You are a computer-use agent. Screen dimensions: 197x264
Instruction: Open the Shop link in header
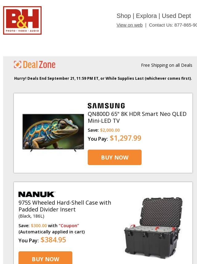pos(124,16)
